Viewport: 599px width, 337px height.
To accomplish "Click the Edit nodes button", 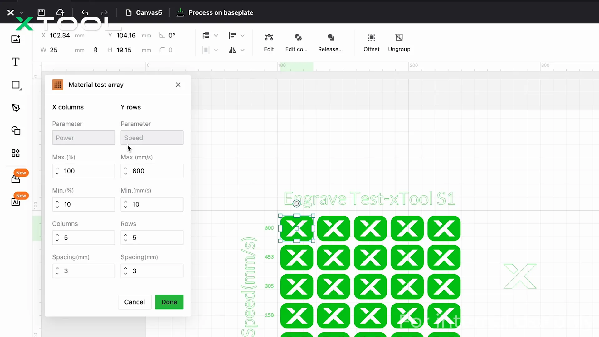I will coord(269,42).
